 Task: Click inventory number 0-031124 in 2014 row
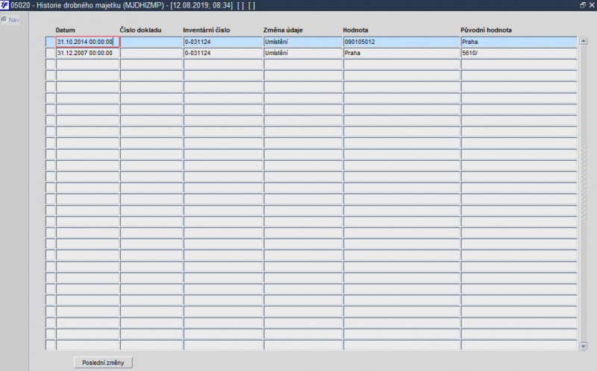pos(223,42)
